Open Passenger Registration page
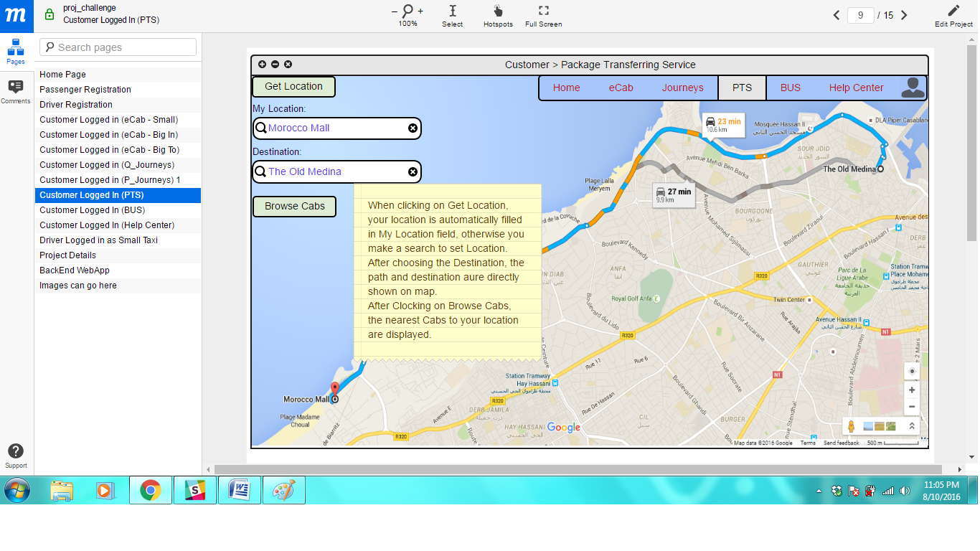This screenshot has width=980, height=551. [x=118, y=90]
